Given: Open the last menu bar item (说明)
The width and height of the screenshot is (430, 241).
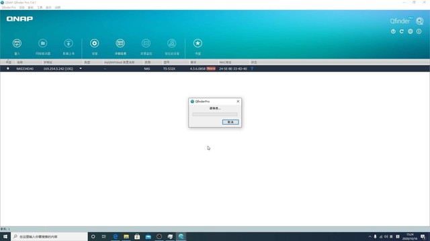Looking at the screenshot, I should pyautogui.click(x=58, y=7).
